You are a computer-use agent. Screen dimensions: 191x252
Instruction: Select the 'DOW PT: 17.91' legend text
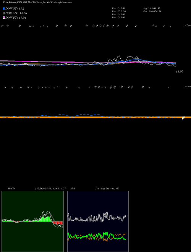point(16,18)
